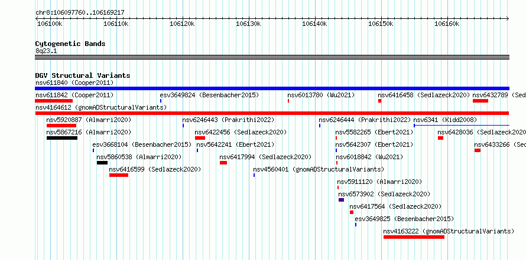Click the black bar under nsv5860538
526x260 pixels.
[102, 163]
